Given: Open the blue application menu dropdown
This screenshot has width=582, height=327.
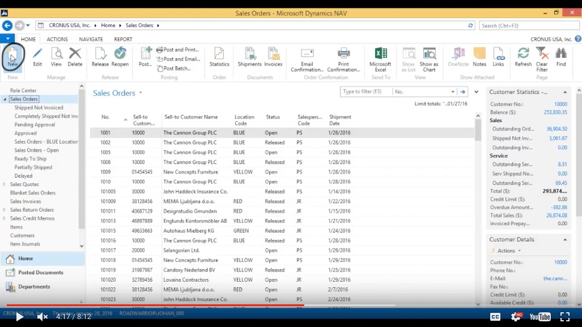Looking at the screenshot, I should pos(7,38).
